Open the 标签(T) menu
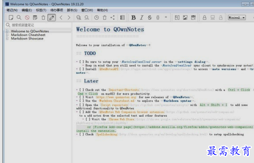Screen dimensions: 254x163 pos(41,10)
